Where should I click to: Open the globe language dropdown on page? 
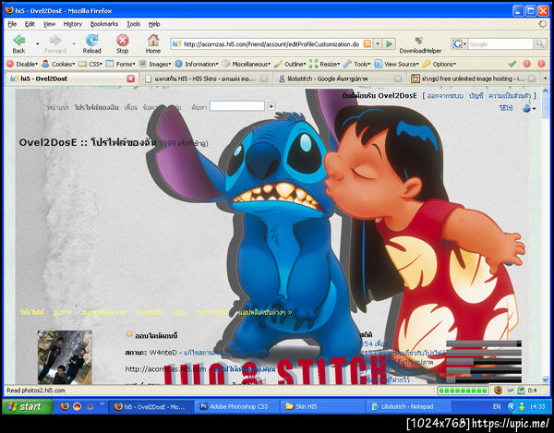point(529,108)
